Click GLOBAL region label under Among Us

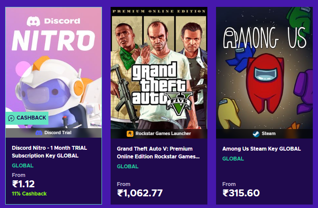233,159
